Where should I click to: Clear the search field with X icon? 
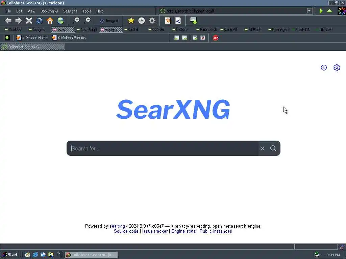click(x=262, y=148)
